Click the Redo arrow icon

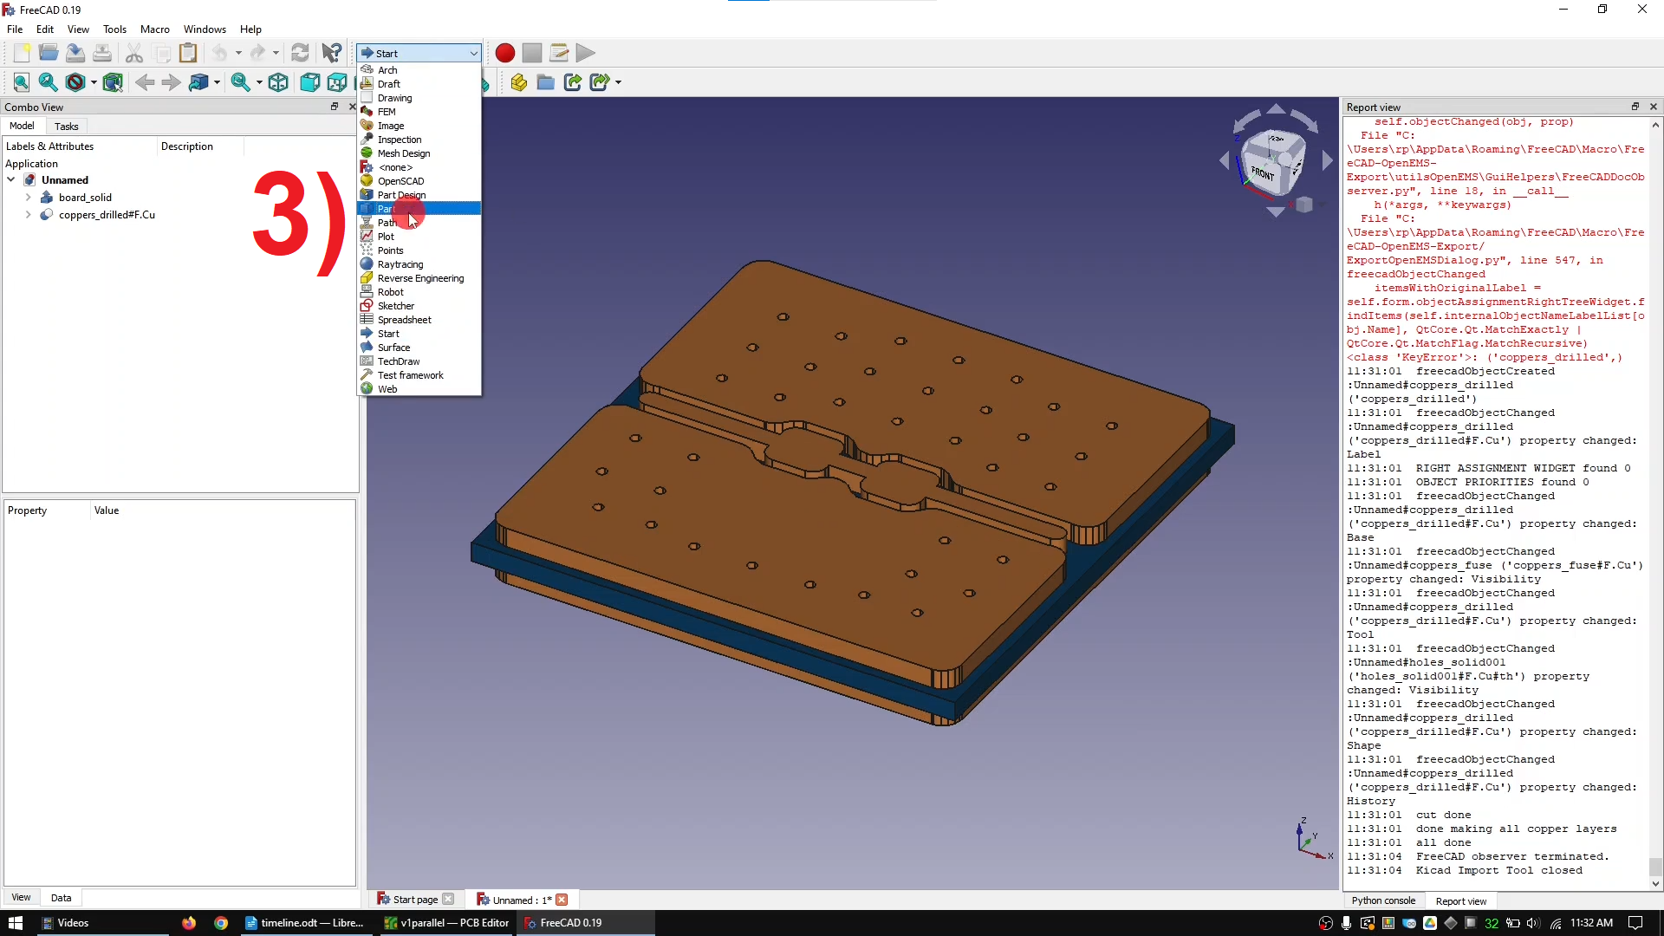point(257,53)
